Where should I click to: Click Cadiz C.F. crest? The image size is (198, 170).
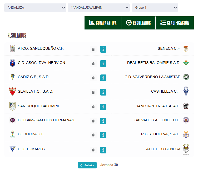pos(12,77)
